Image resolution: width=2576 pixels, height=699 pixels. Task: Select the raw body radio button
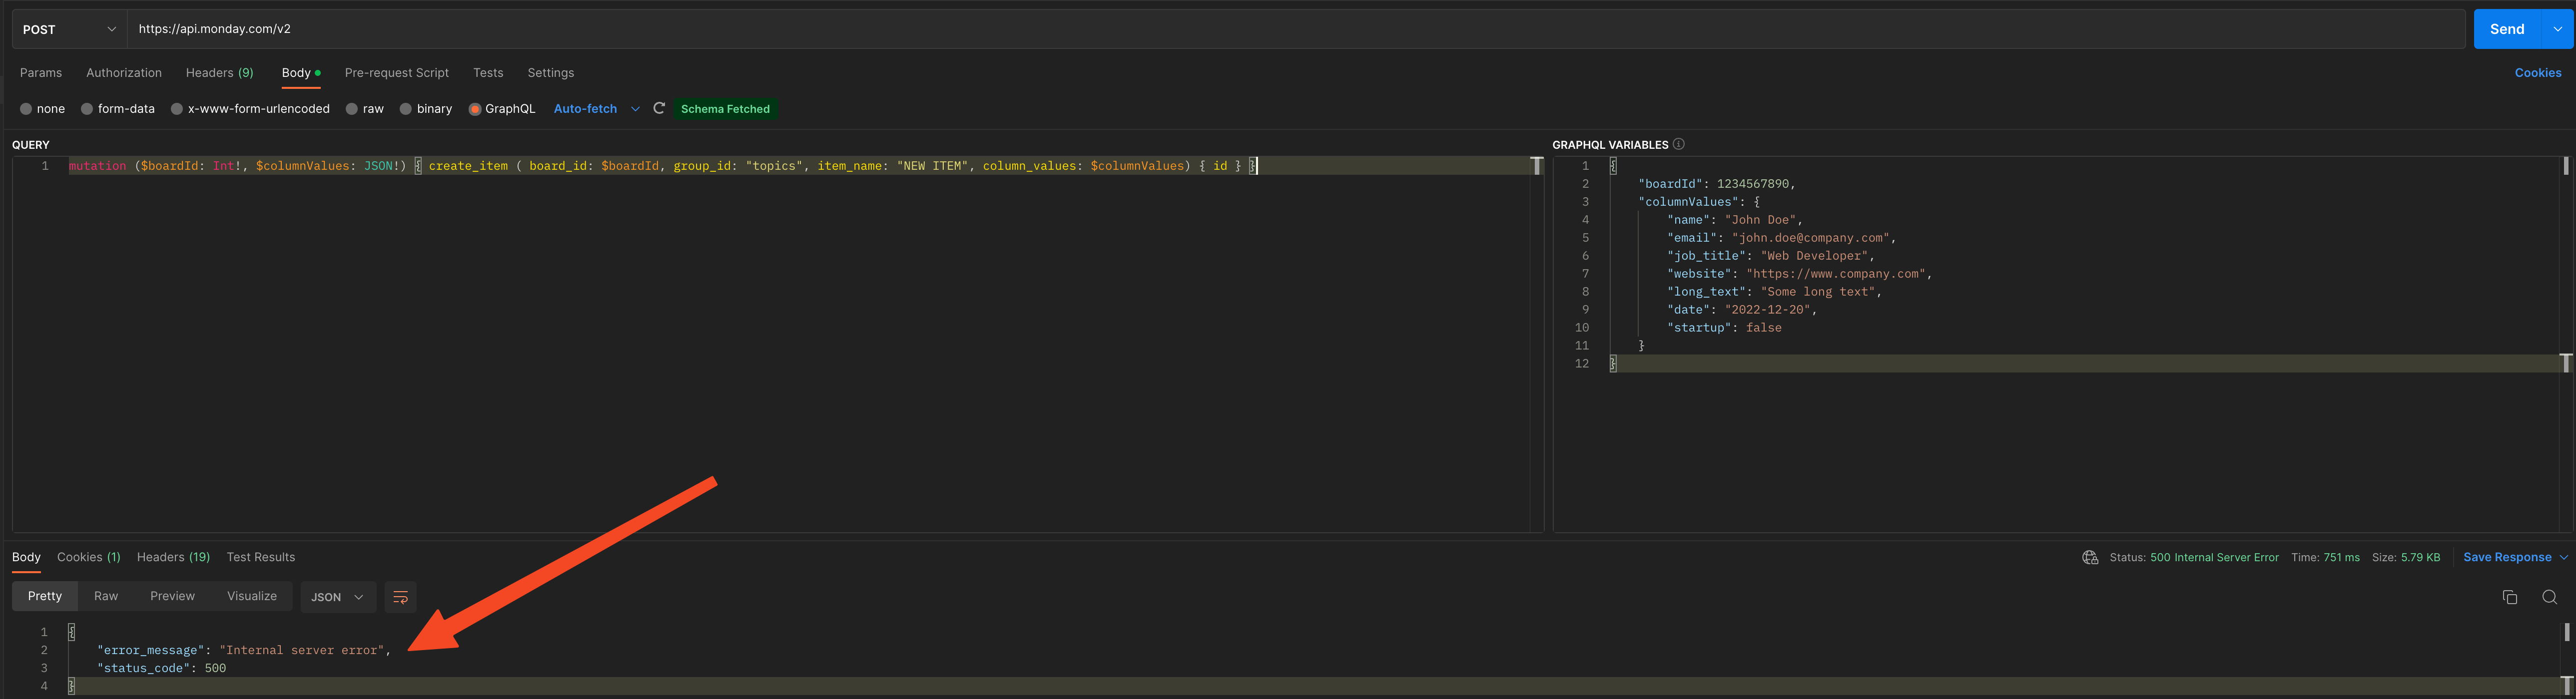(352, 109)
